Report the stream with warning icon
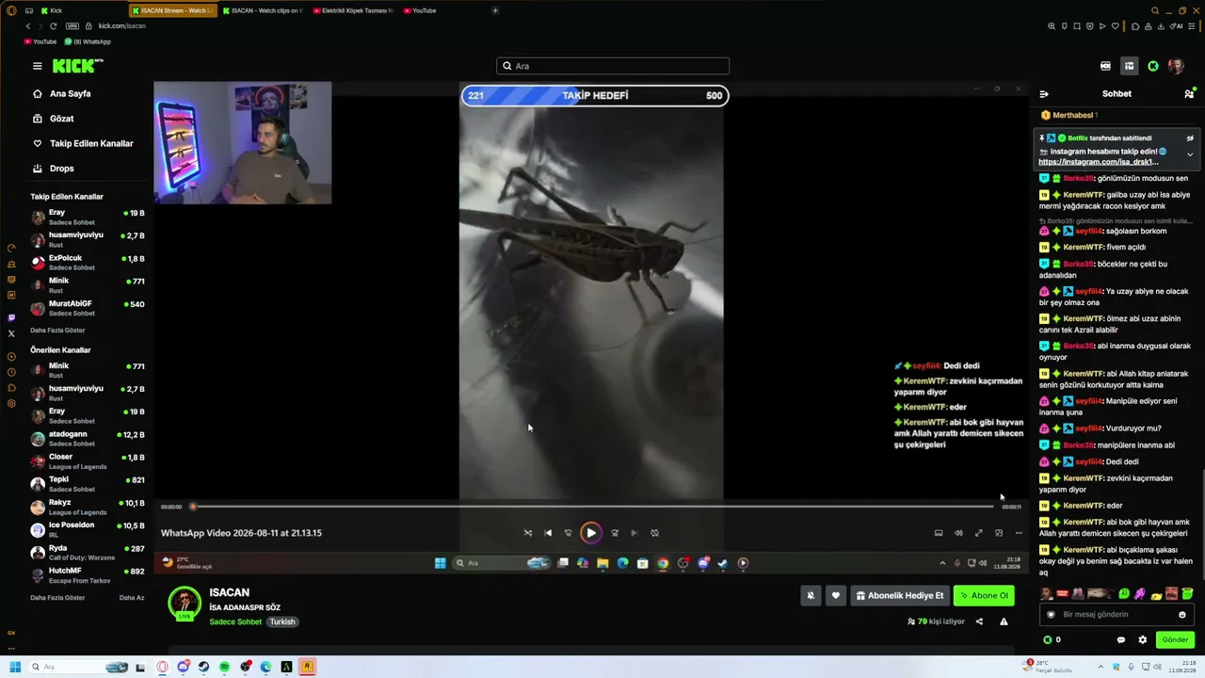The height and width of the screenshot is (678, 1205). click(x=1004, y=621)
